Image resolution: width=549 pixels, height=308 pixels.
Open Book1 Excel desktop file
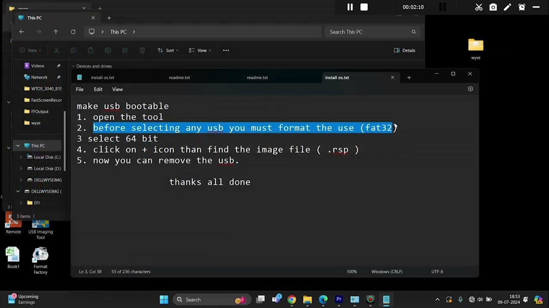tap(13, 258)
